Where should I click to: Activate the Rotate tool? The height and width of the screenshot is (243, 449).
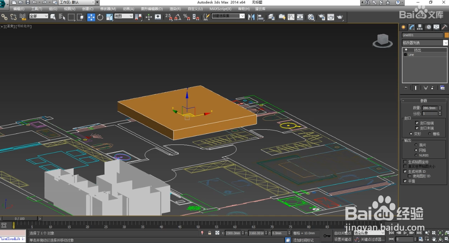tap(100, 17)
